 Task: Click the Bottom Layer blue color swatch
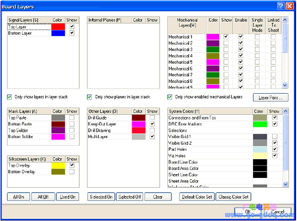58,33
